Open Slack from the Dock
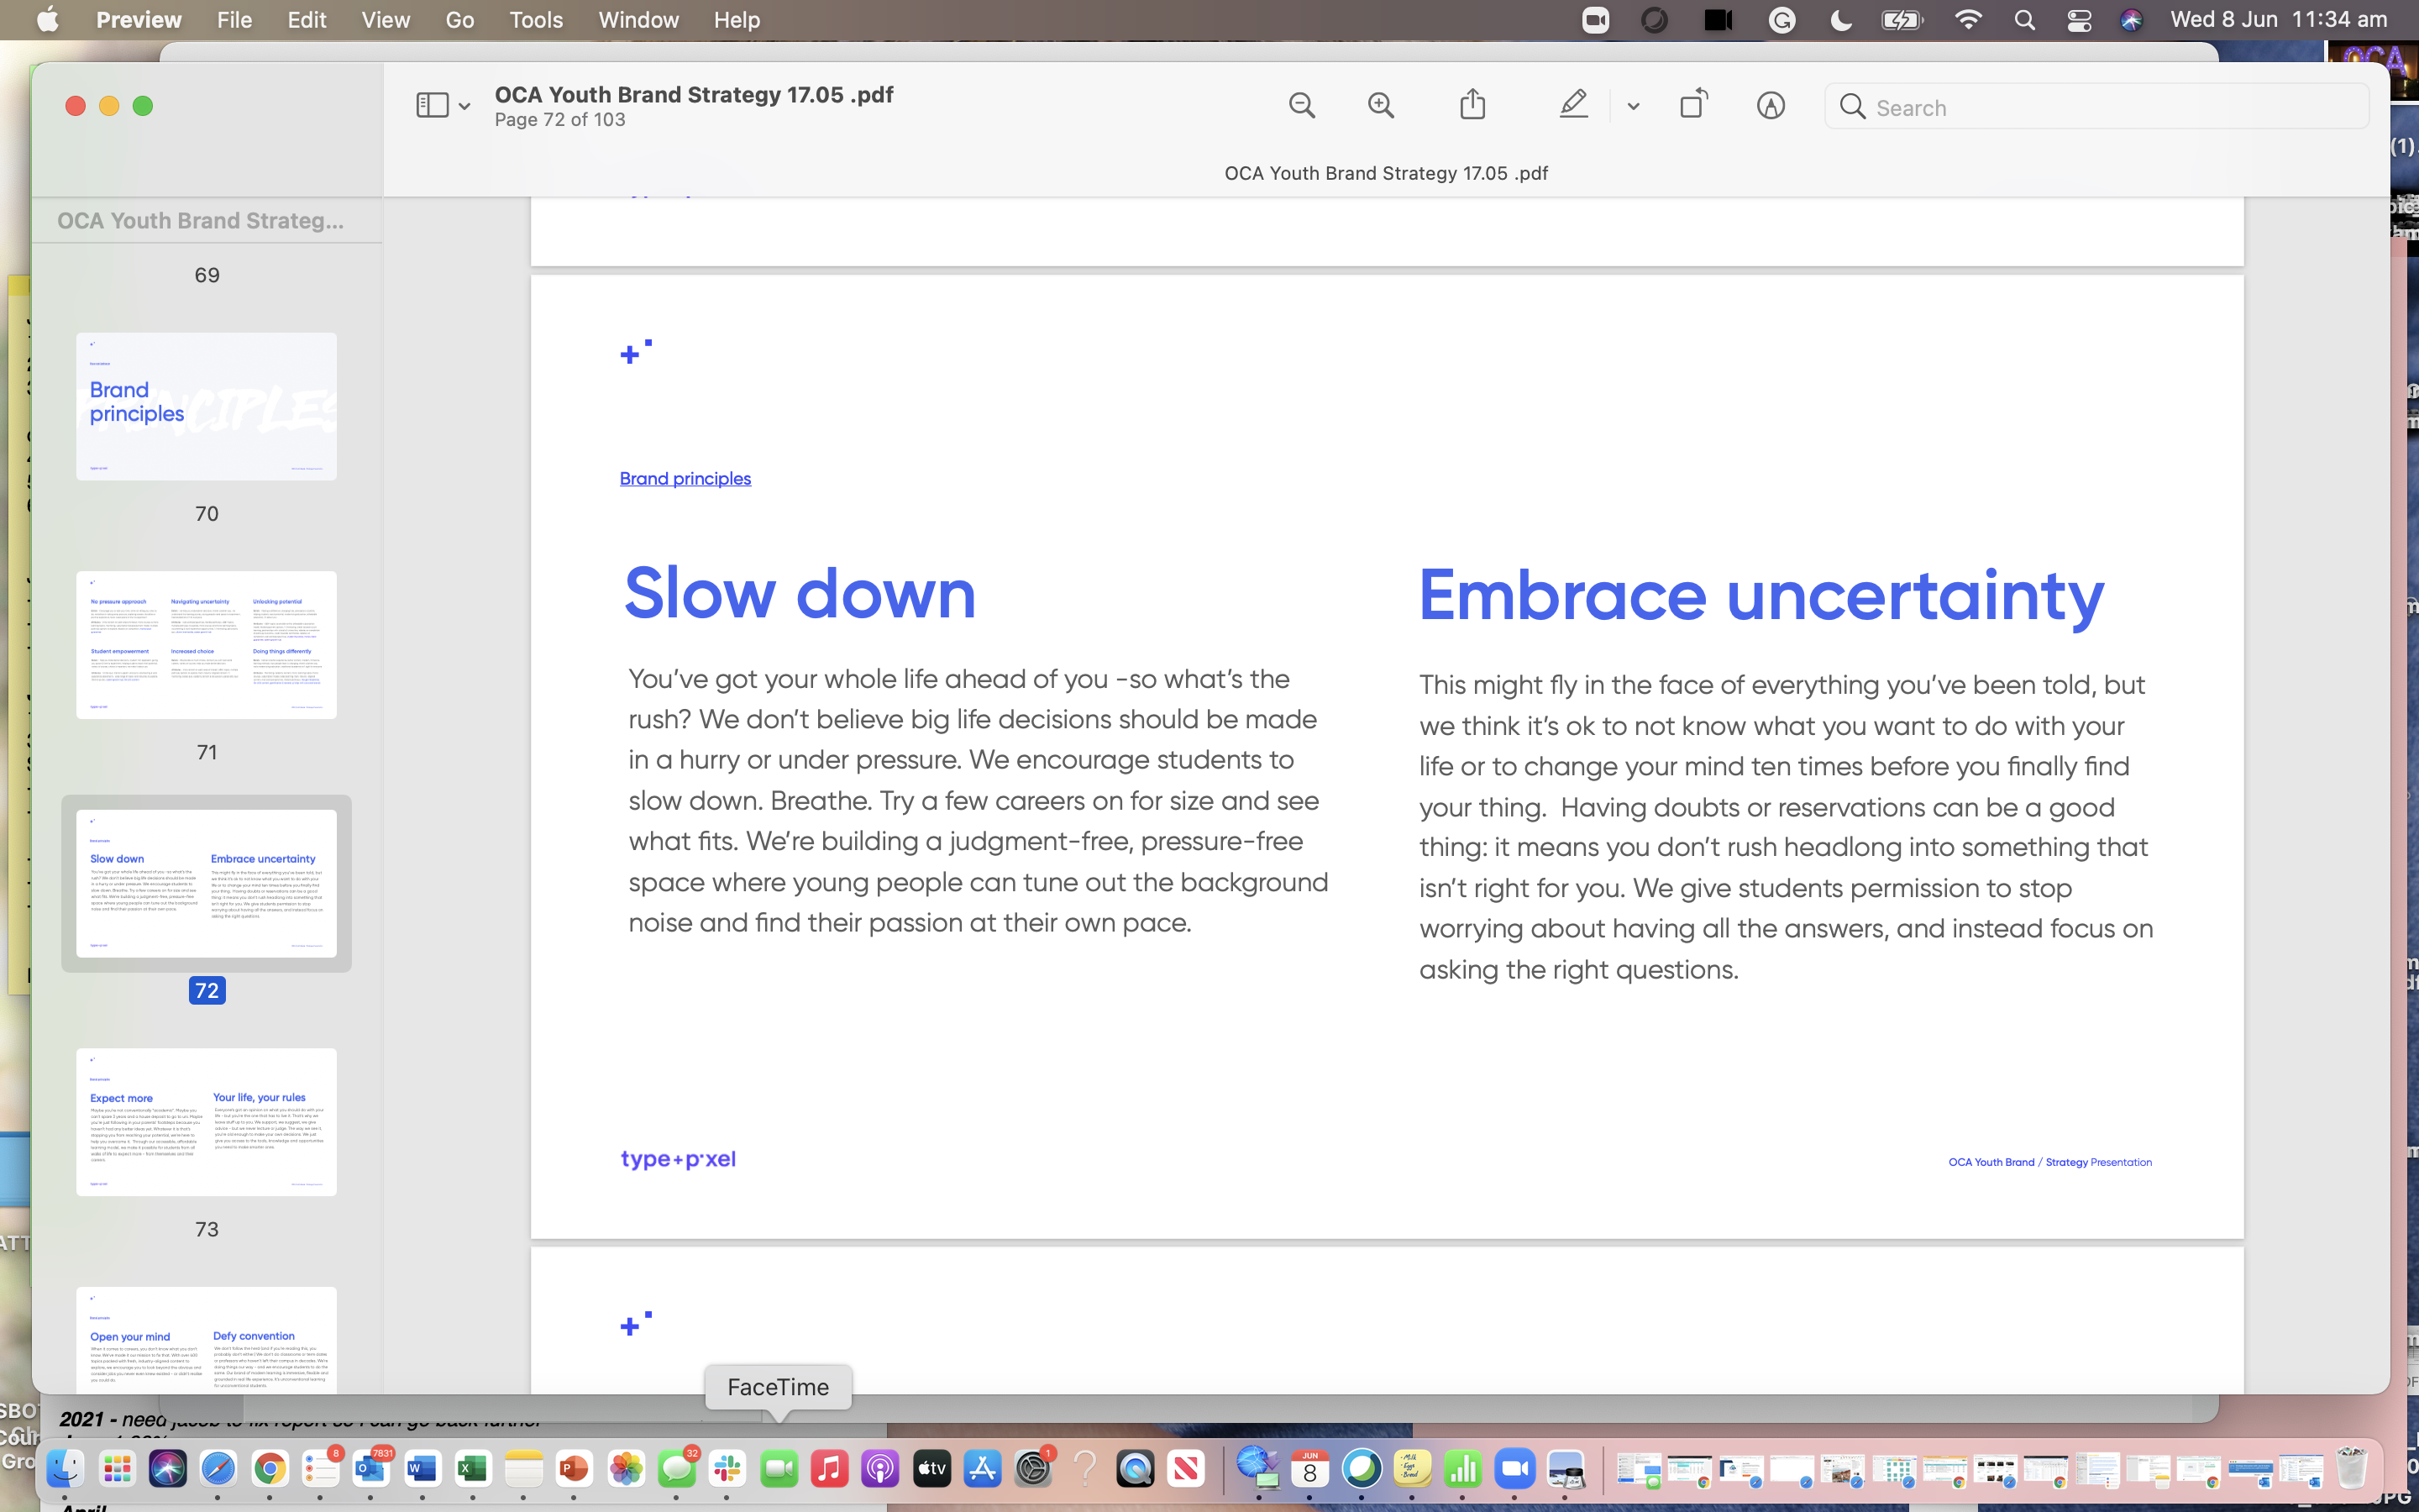 (x=727, y=1468)
